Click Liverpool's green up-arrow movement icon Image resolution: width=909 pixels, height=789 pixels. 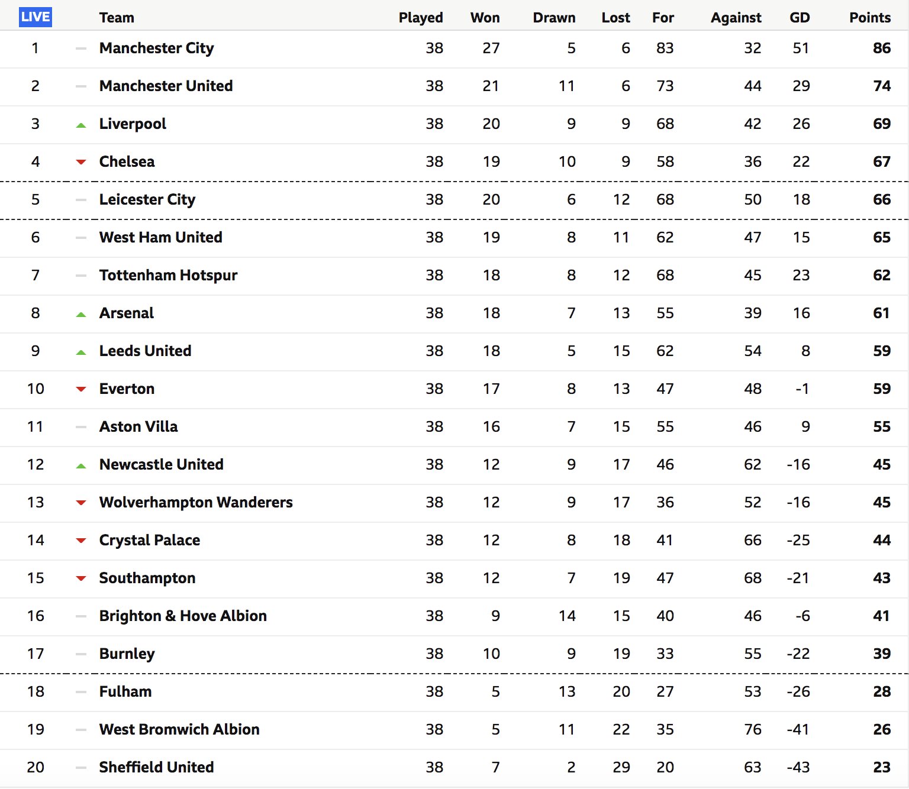click(x=81, y=125)
